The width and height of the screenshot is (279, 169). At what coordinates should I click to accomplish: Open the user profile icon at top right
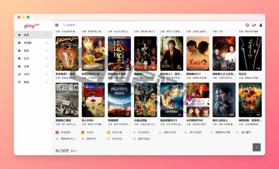[x=260, y=25]
